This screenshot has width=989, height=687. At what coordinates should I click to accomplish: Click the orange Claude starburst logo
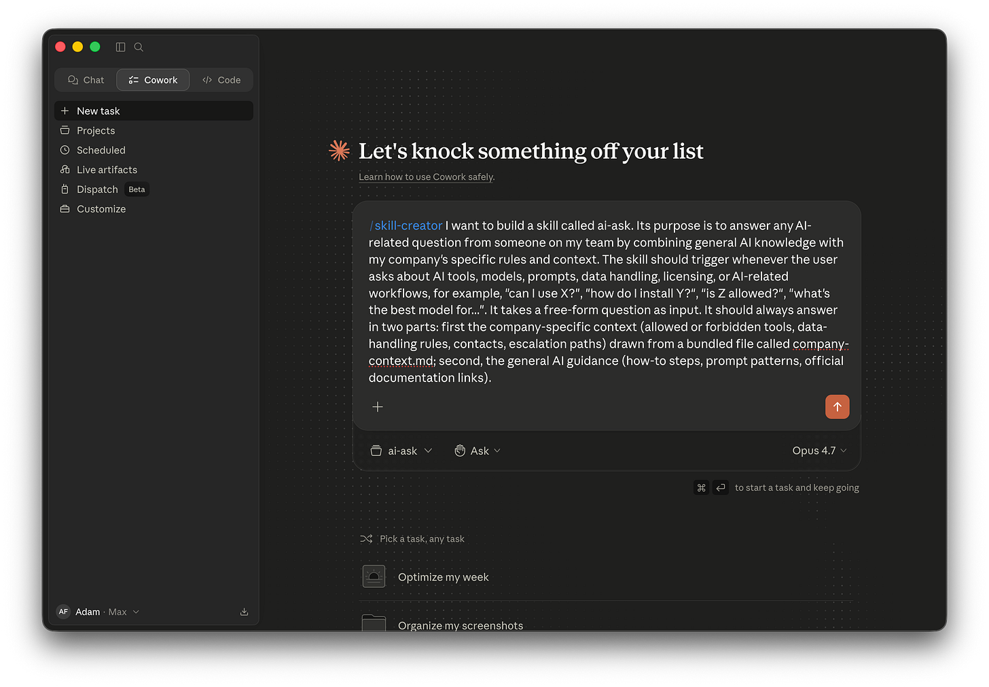coord(340,151)
